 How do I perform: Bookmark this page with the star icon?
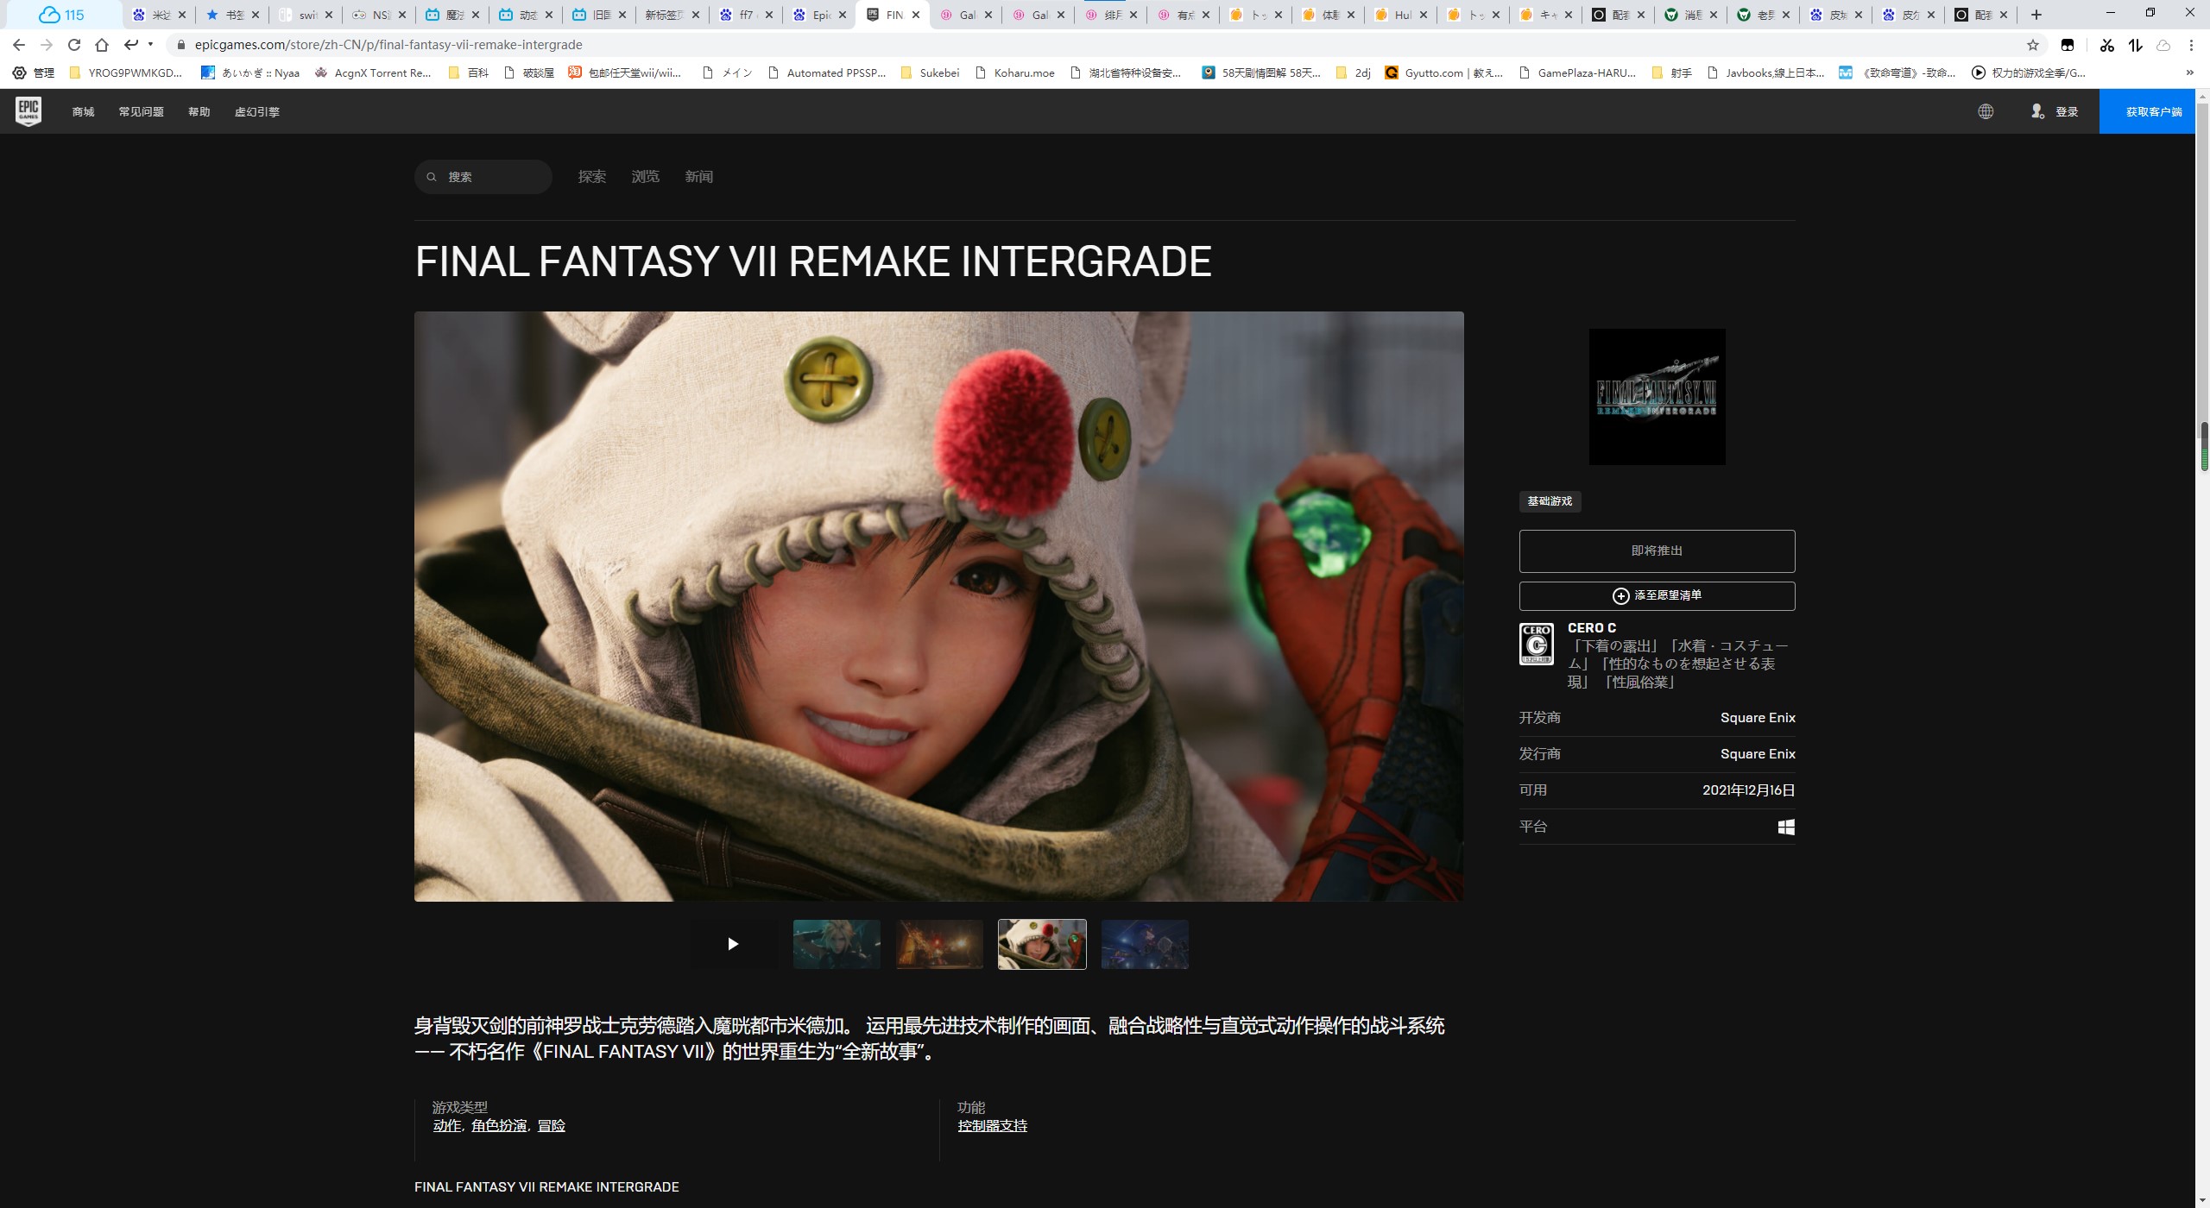tap(2033, 45)
